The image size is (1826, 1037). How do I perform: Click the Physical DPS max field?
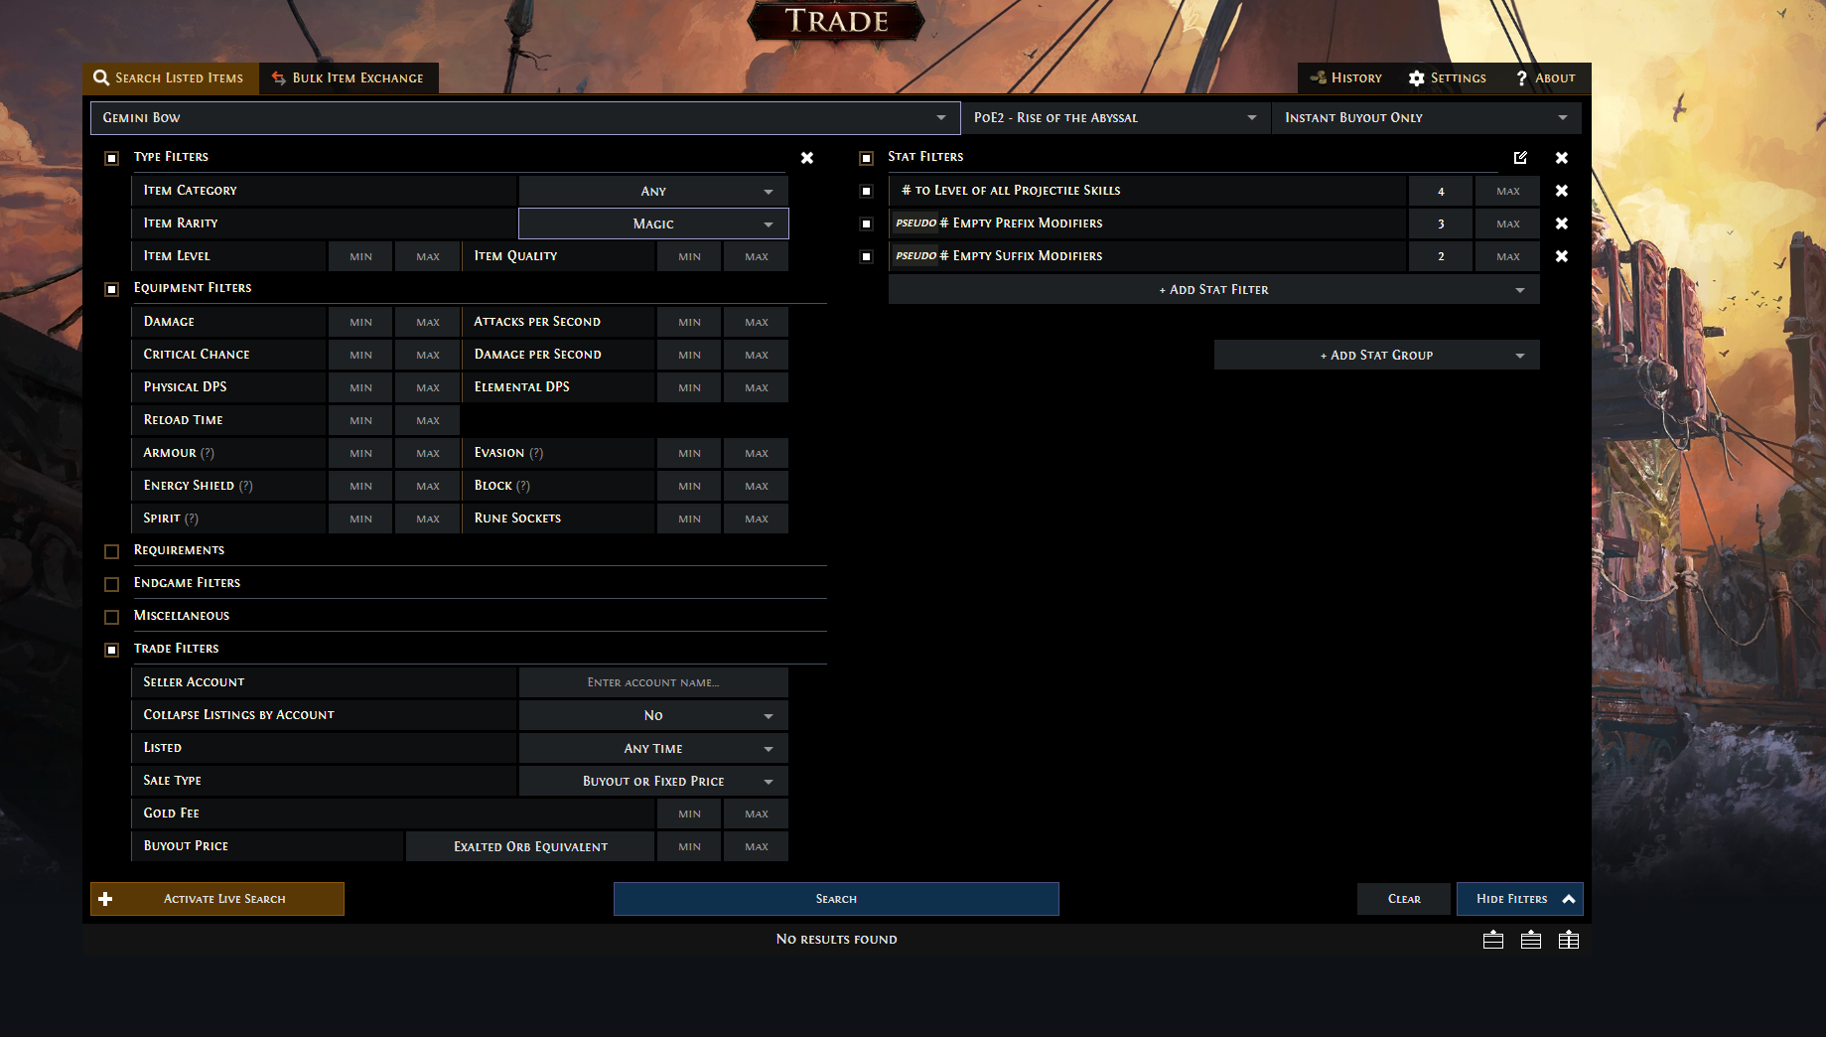tap(428, 387)
